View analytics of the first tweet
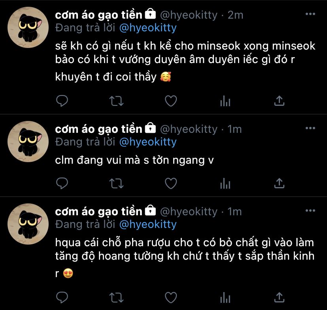327x310 pixels. click(x=225, y=101)
